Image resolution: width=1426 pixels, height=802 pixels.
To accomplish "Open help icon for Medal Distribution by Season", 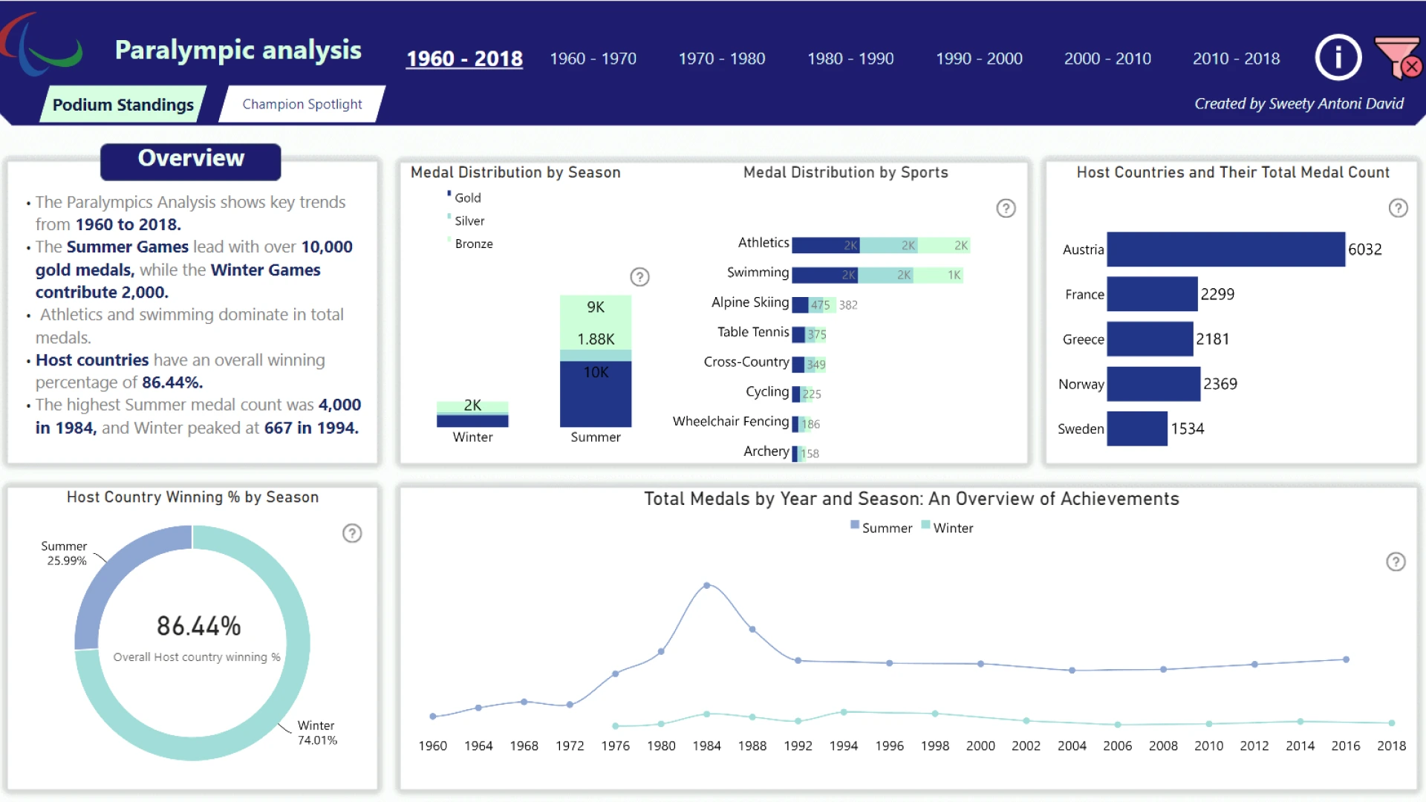I will [639, 277].
